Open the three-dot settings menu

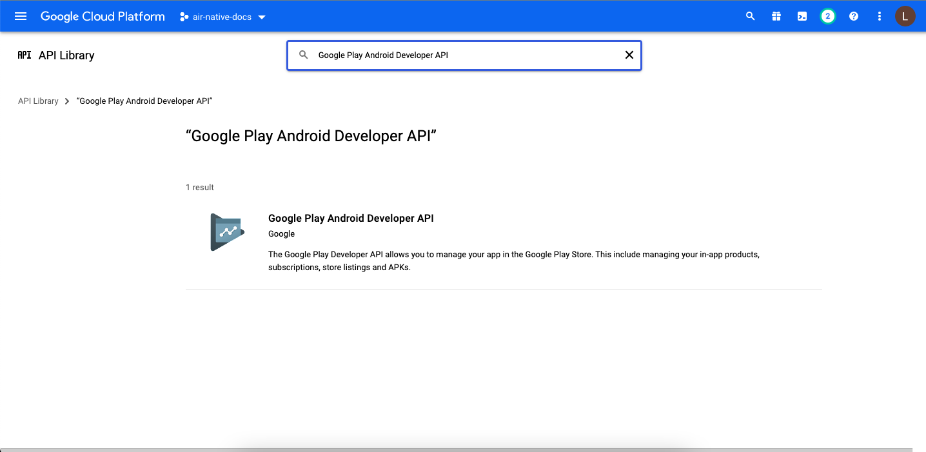point(880,16)
